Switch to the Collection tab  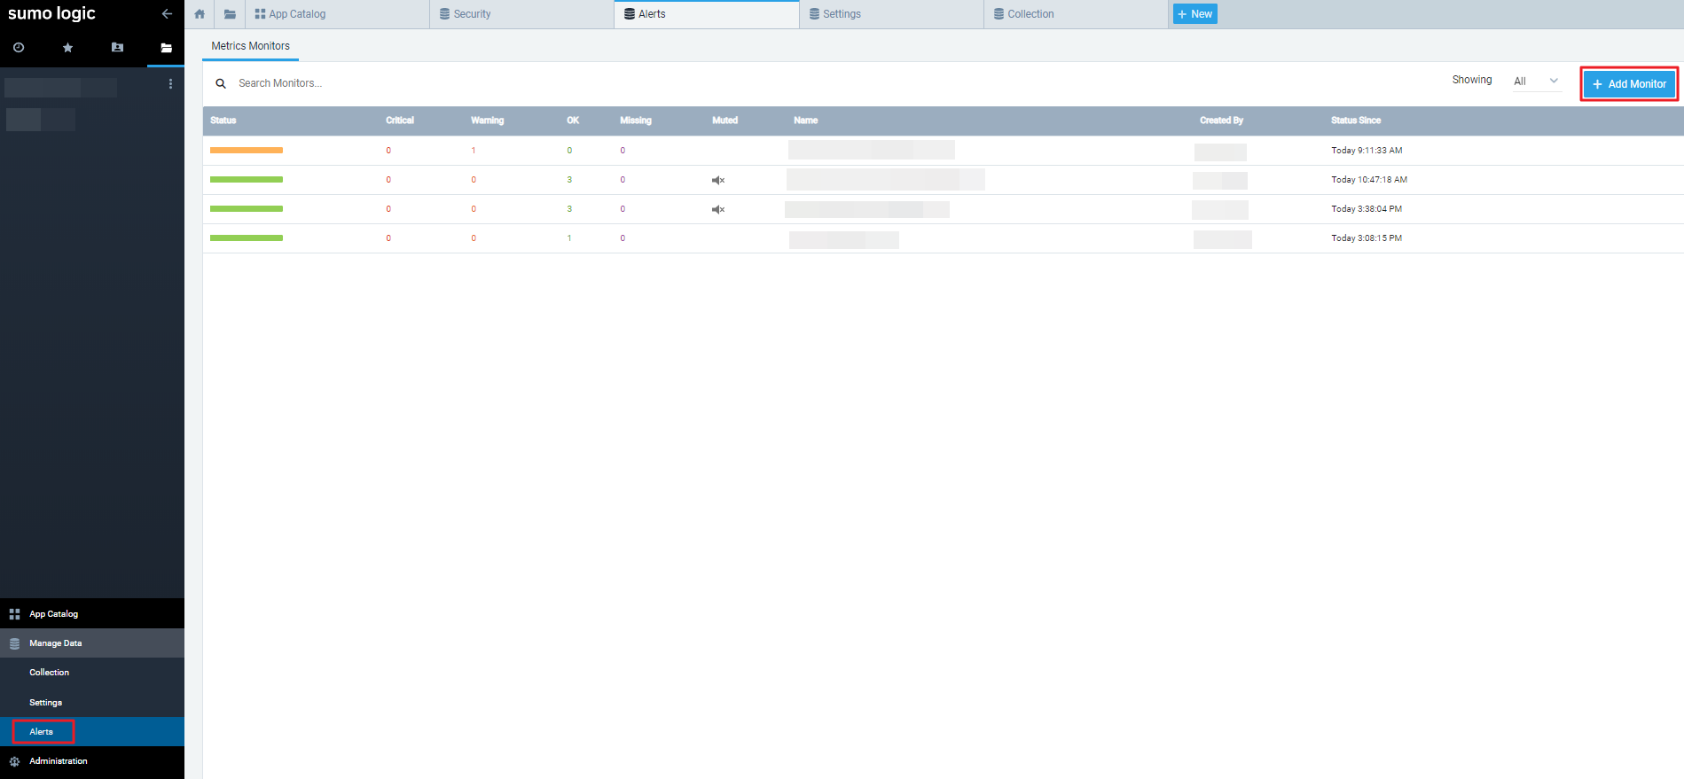(x=1030, y=14)
